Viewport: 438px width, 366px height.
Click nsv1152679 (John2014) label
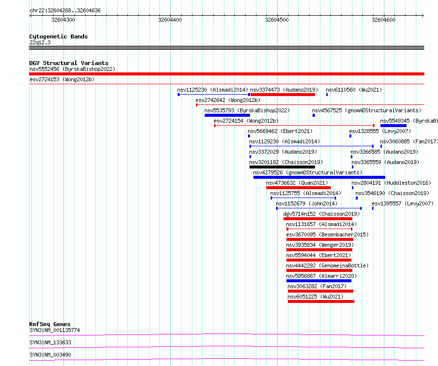pos(307,203)
